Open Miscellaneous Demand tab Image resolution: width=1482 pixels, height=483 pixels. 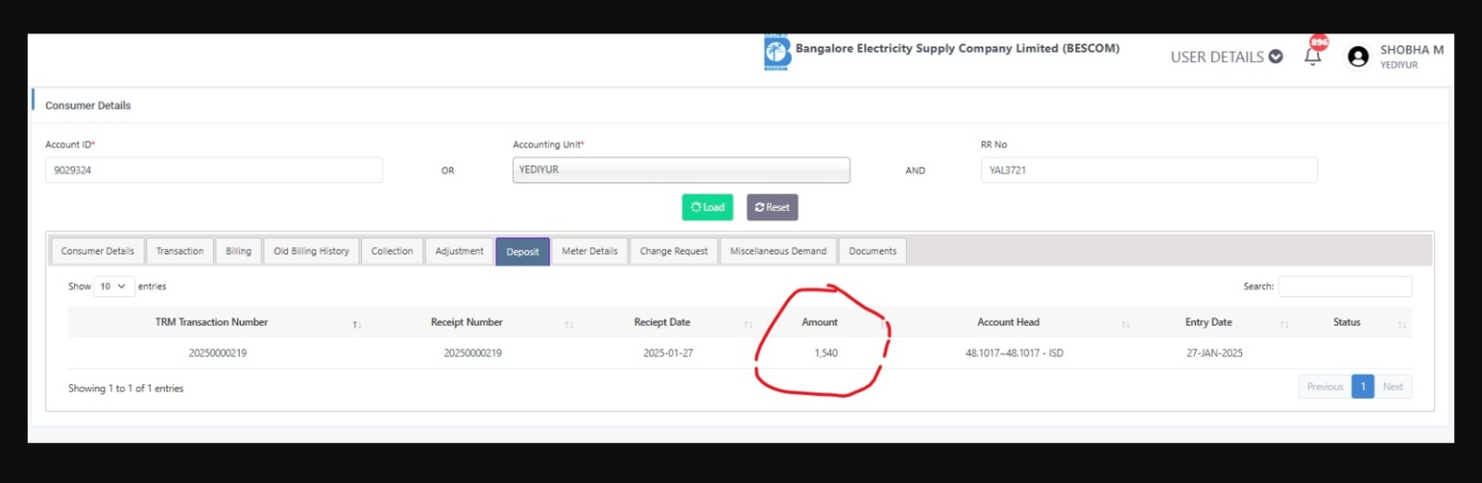[778, 252]
